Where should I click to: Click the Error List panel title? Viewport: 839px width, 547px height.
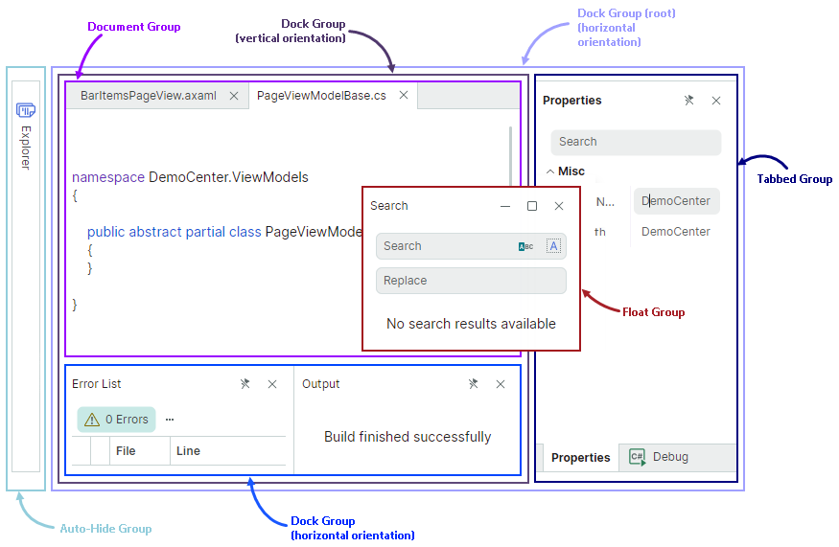(96, 384)
